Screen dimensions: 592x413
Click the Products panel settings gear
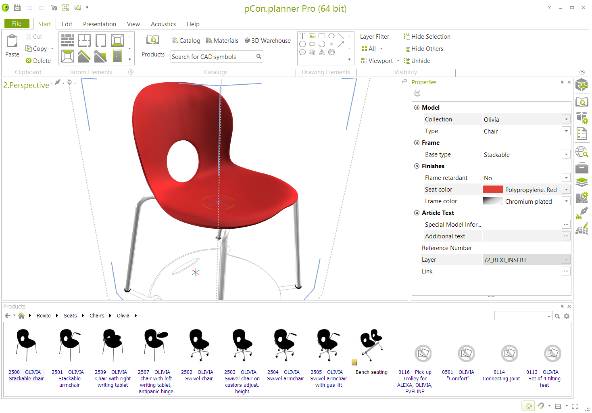pos(567,316)
